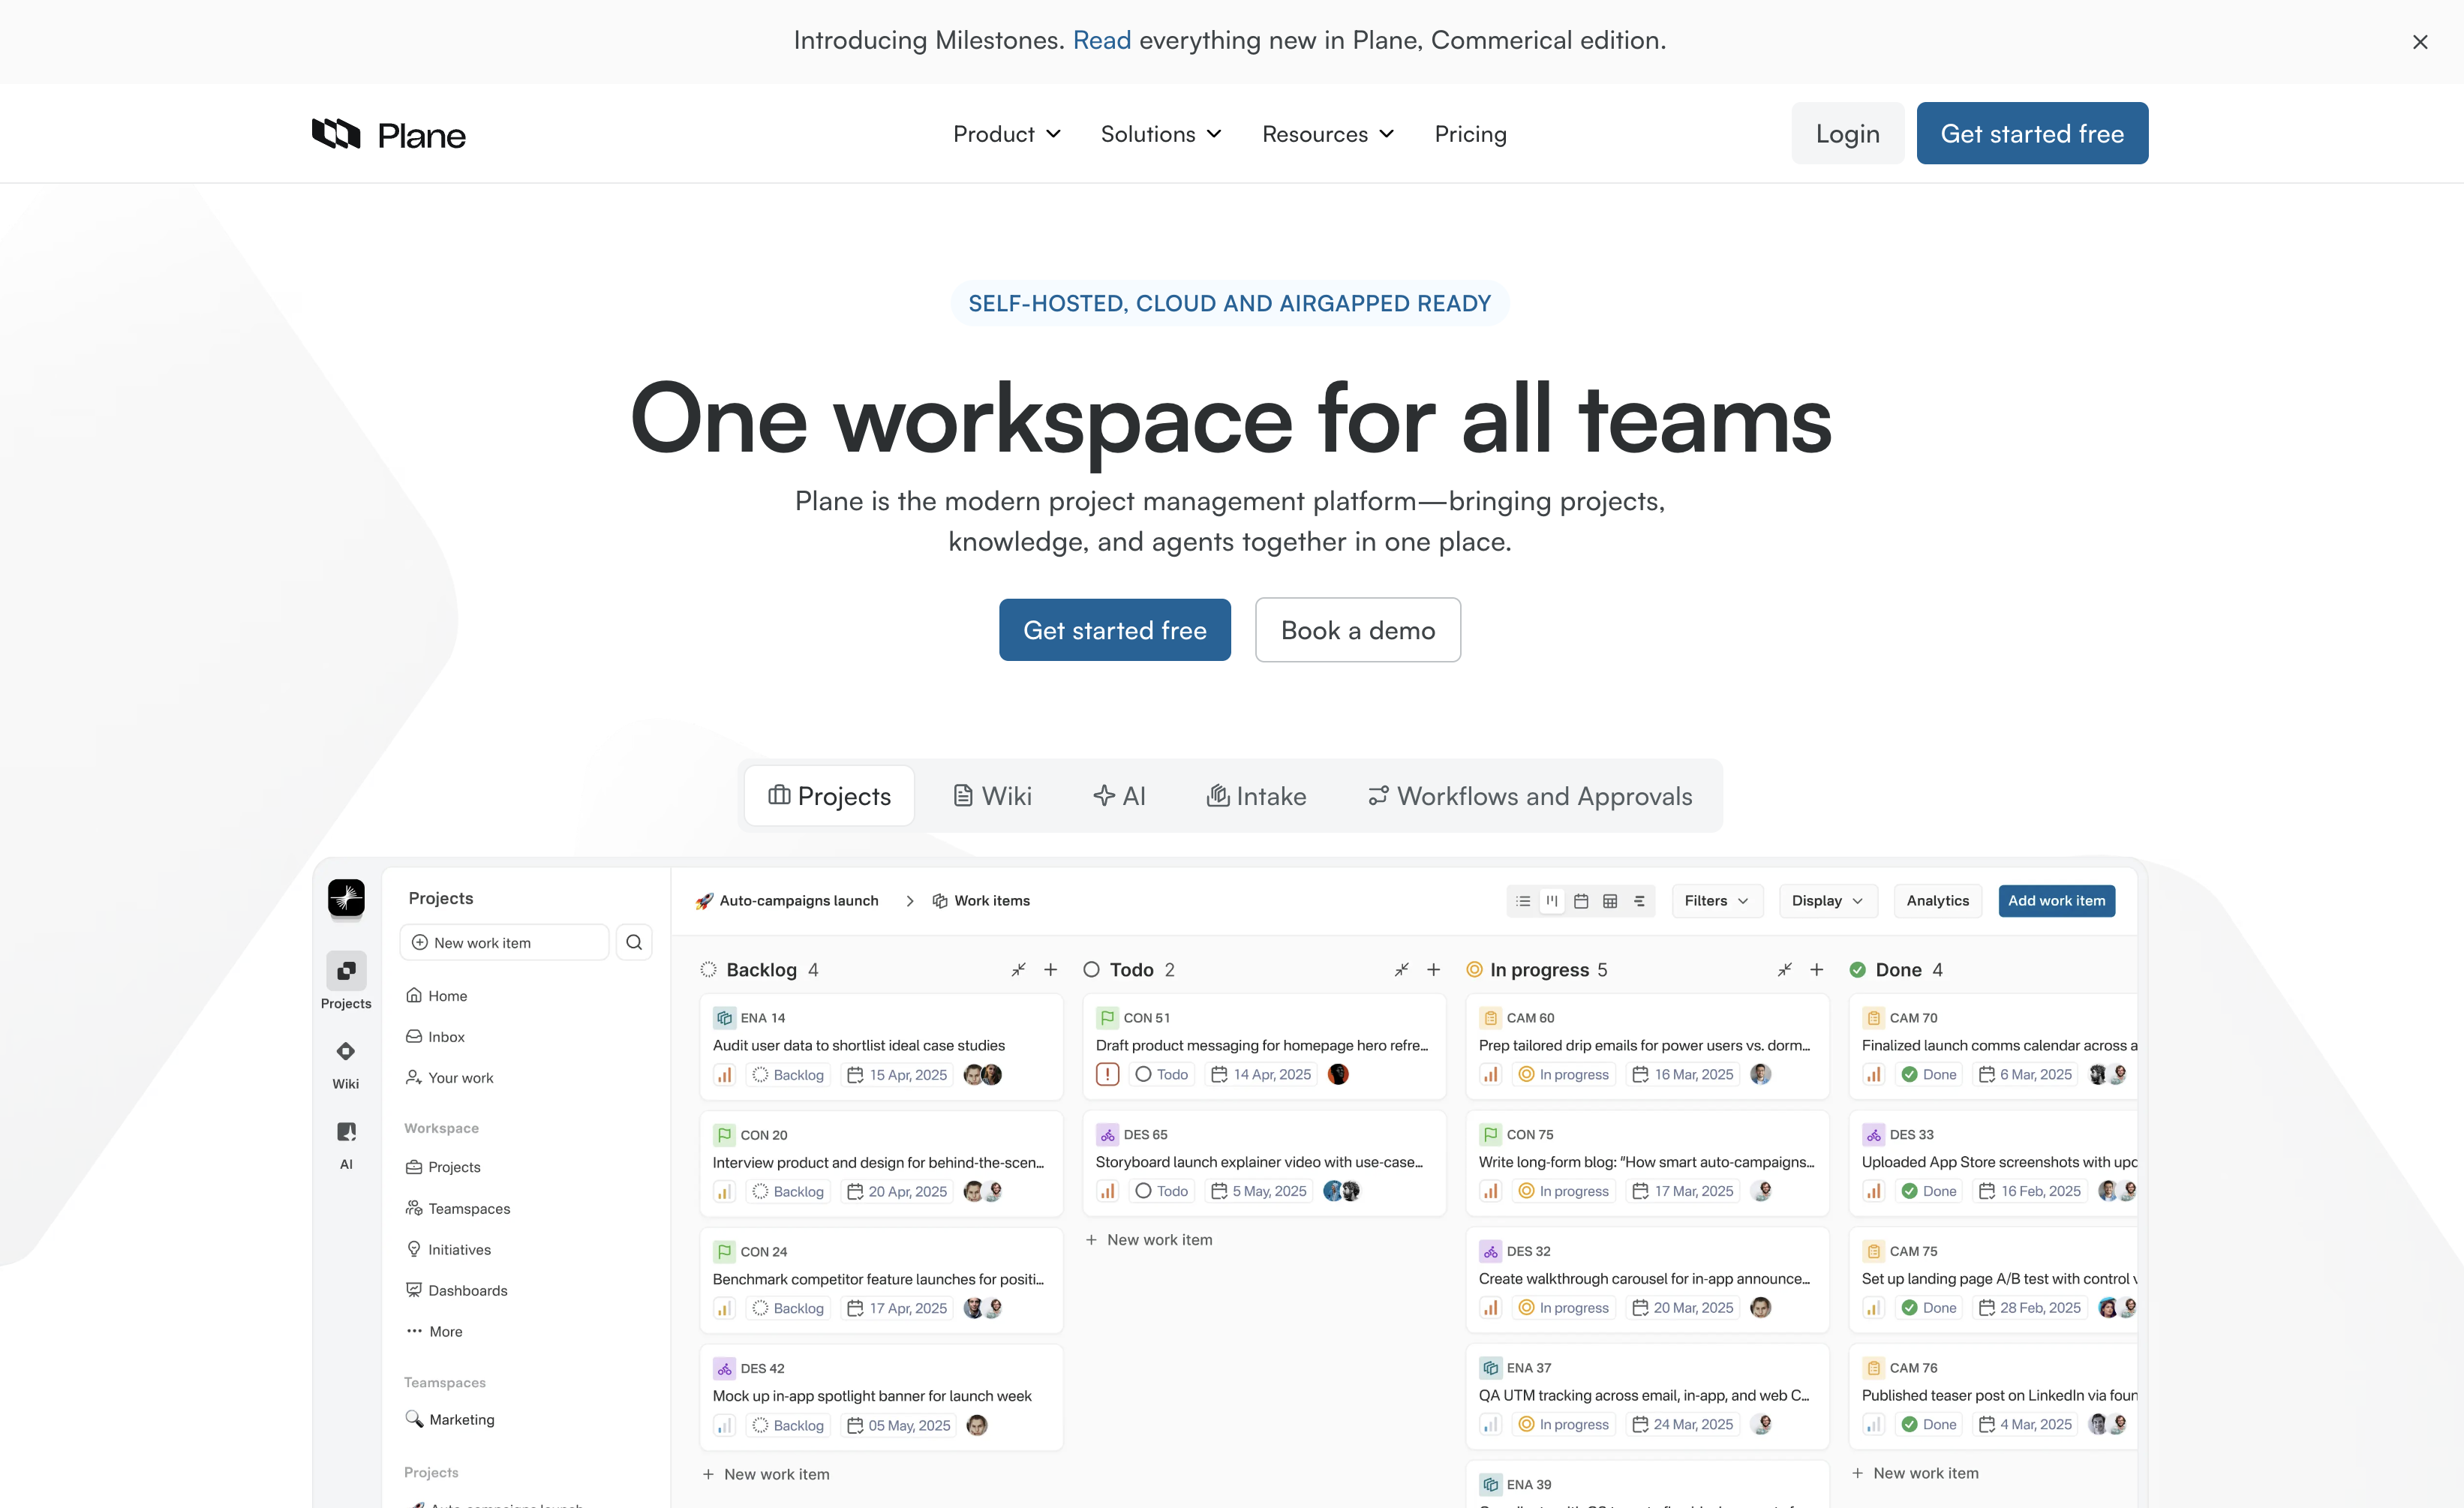Click the New work item input field
The width and height of the screenshot is (2464, 1508).
pos(504,942)
